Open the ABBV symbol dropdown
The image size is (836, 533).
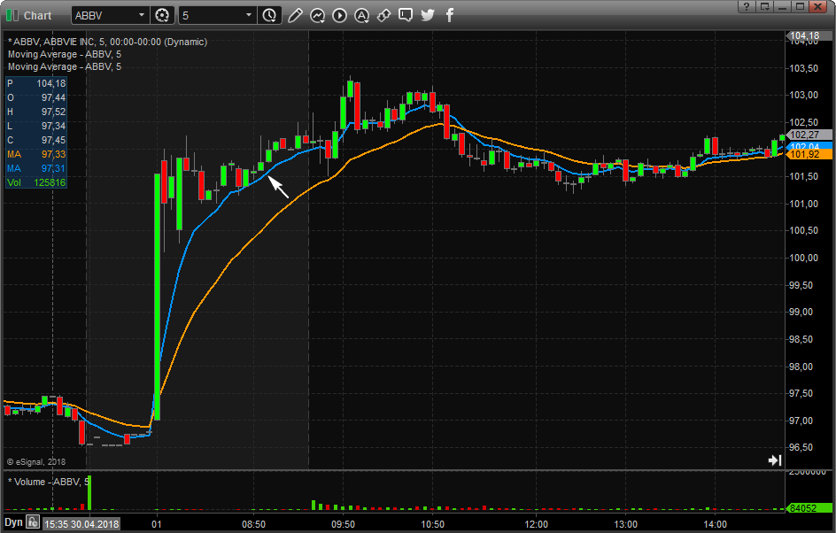click(x=141, y=16)
